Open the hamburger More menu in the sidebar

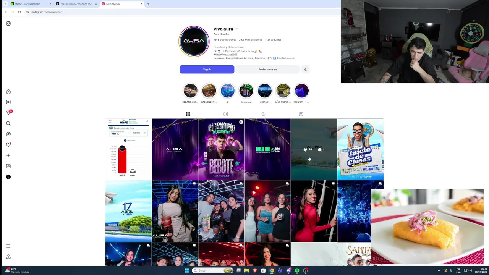click(8, 246)
